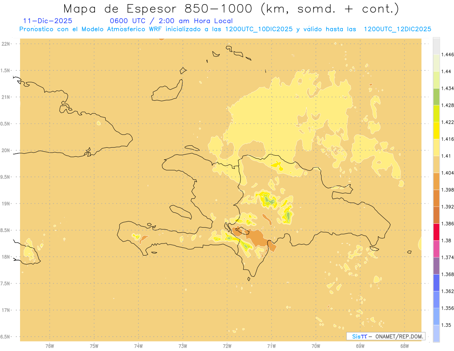Click the '0600 UTC / 2:00 am Hora Local' time text
The image size is (454, 351).
171,21
